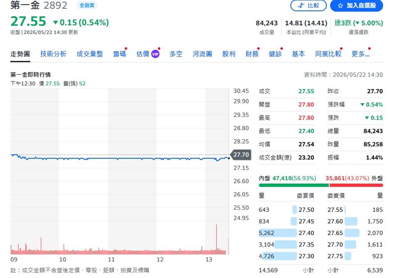Viewport: 393px width, 278px height.
Task: Click the ask price 27.55 row
Action: (x=355, y=210)
